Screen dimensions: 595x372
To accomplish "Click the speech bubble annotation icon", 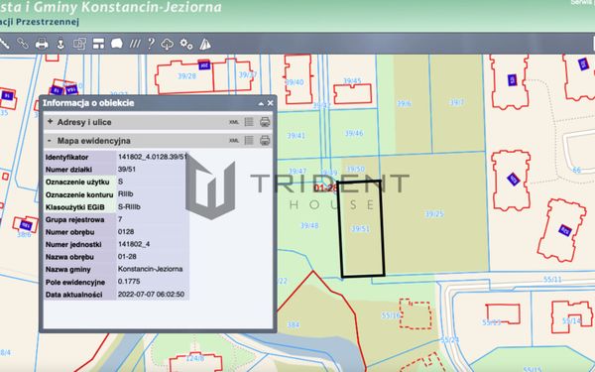I will click(x=117, y=44).
